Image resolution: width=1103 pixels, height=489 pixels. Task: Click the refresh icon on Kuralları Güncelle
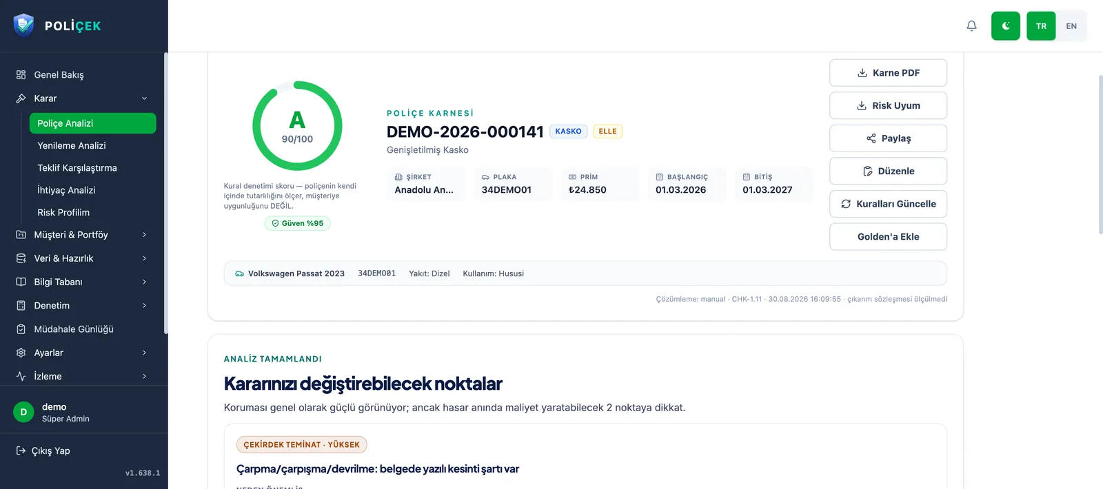846,204
